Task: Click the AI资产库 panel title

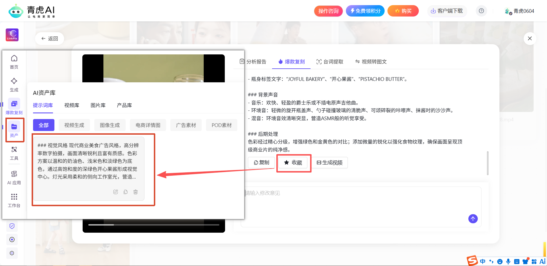Action: [x=44, y=93]
